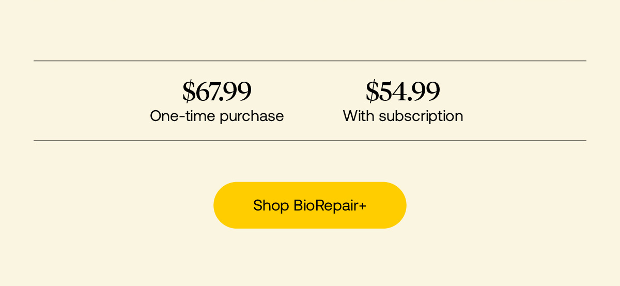Click the dollar sign of $54.99
Image resolution: width=620 pixels, height=286 pixels.
(373, 92)
